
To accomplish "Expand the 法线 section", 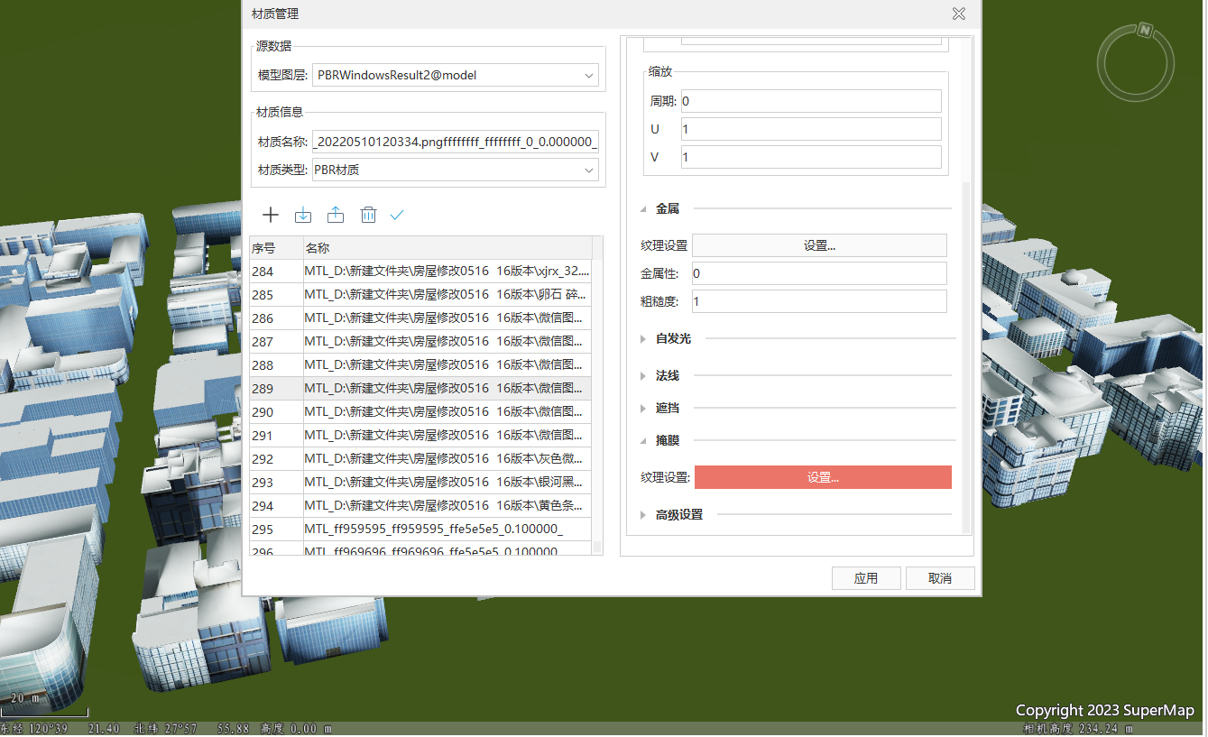I will click(643, 375).
